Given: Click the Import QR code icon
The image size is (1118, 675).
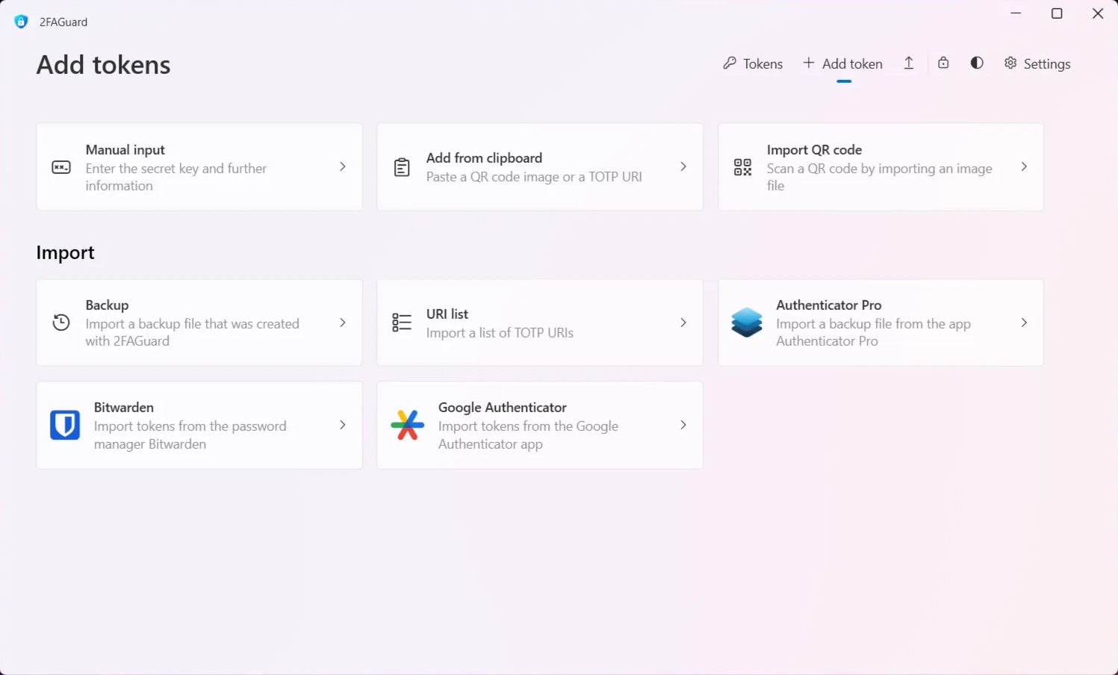Looking at the screenshot, I should click(x=742, y=167).
